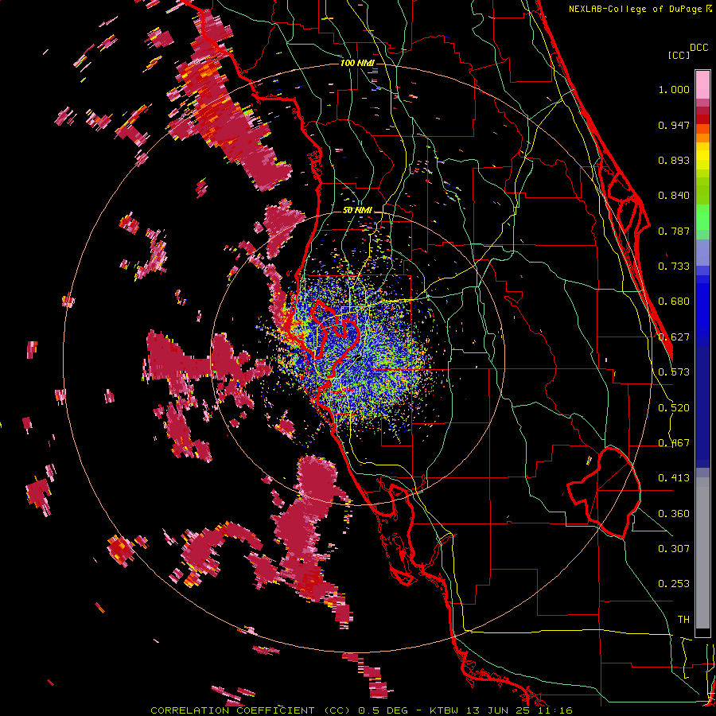The image size is (716, 716).
Task: Select the 0.360 scale value
Action: pyautogui.click(x=674, y=514)
